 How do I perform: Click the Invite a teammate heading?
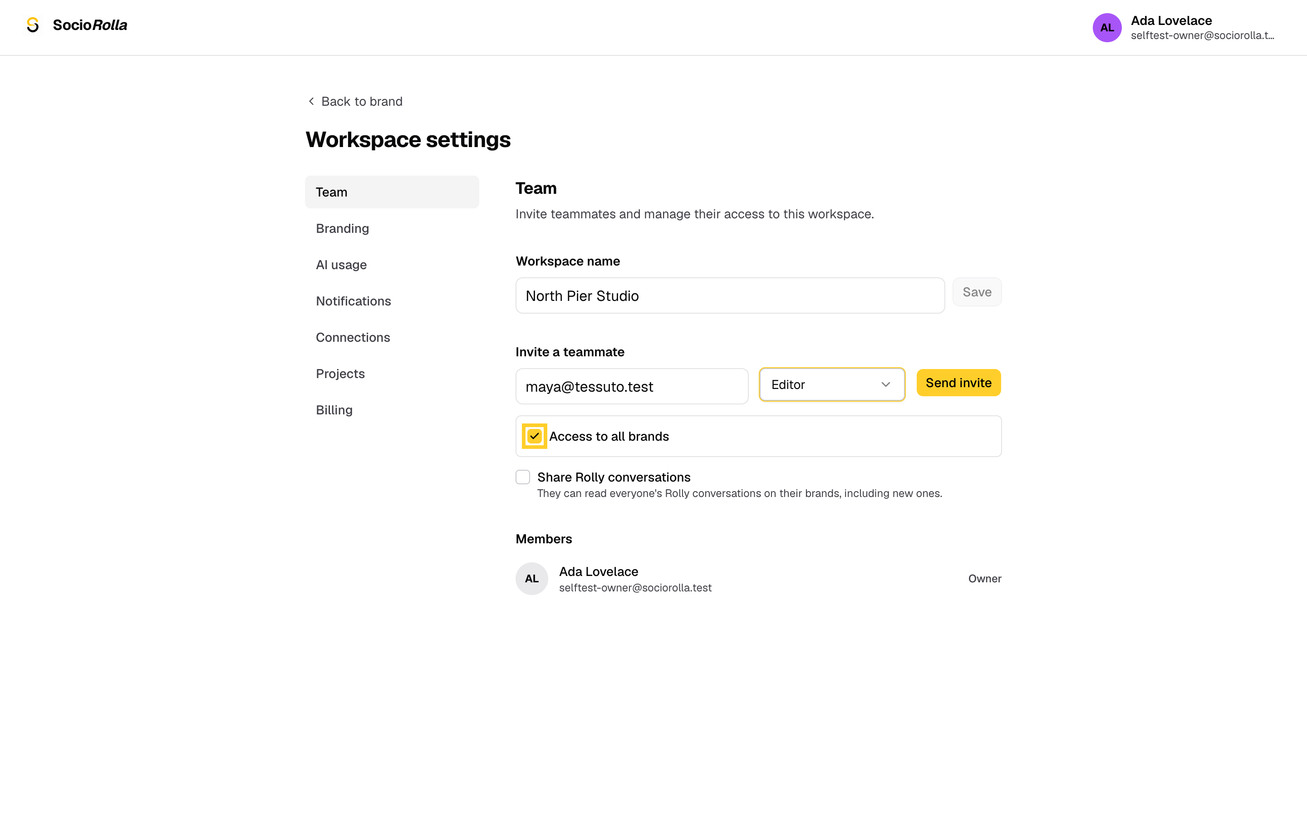(570, 352)
